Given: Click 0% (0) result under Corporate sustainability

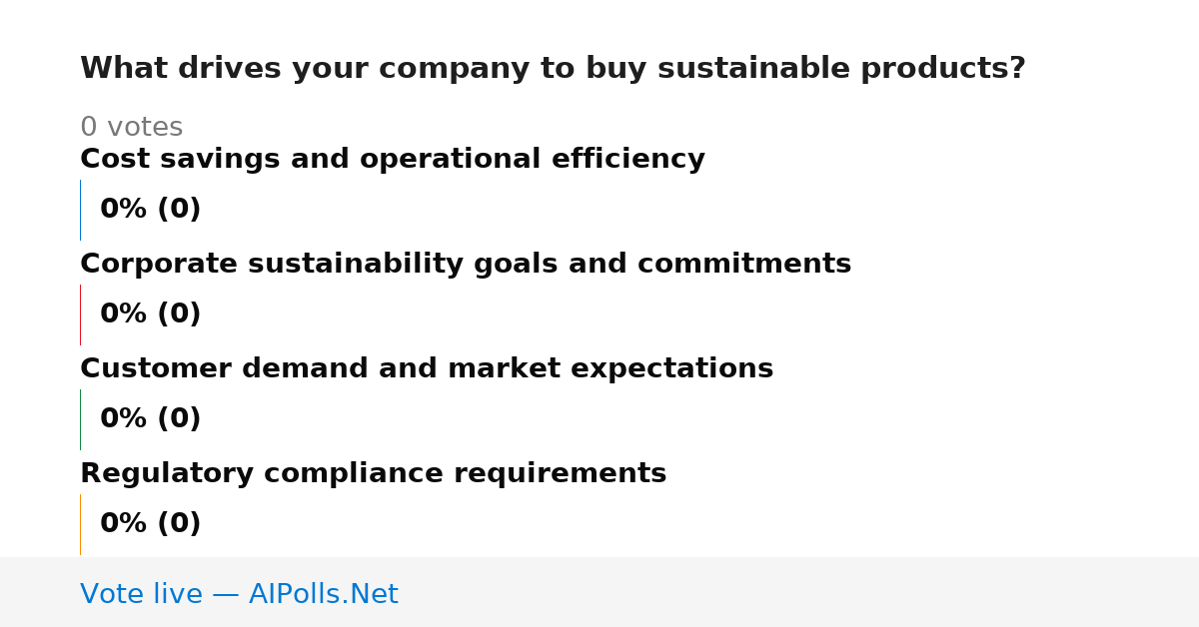Looking at the screenshot, I should coord(151,314).
